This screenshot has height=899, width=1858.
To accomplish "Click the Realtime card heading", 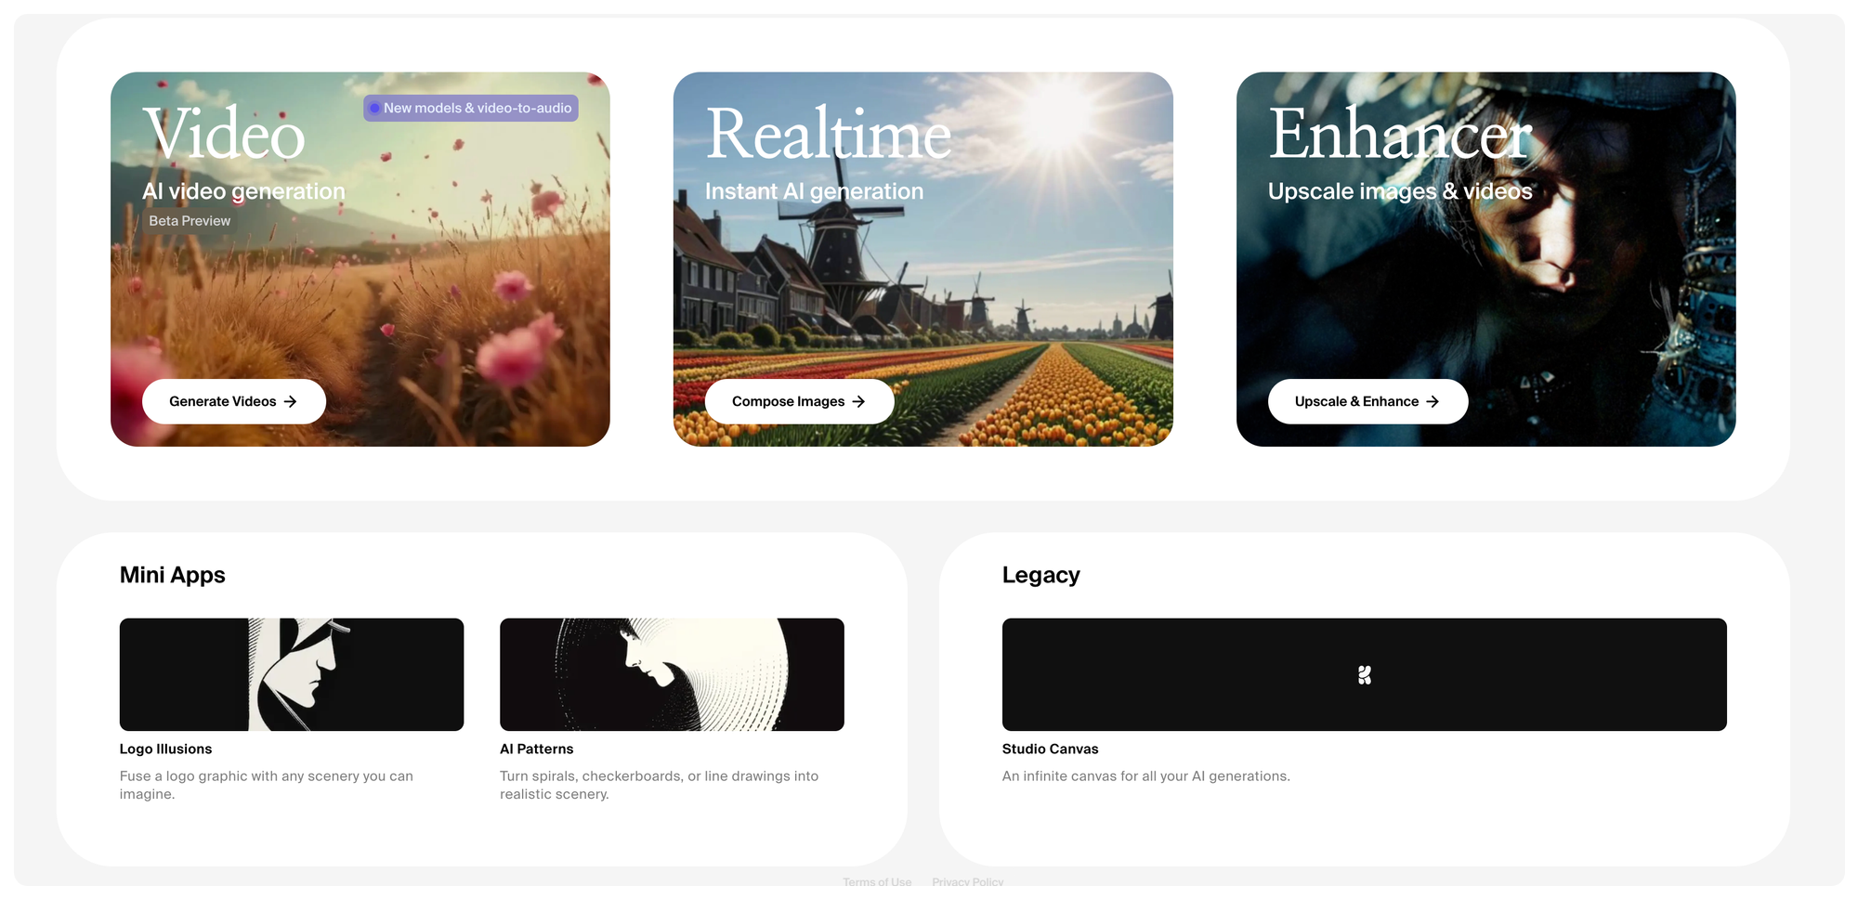I will coord(829,134).
